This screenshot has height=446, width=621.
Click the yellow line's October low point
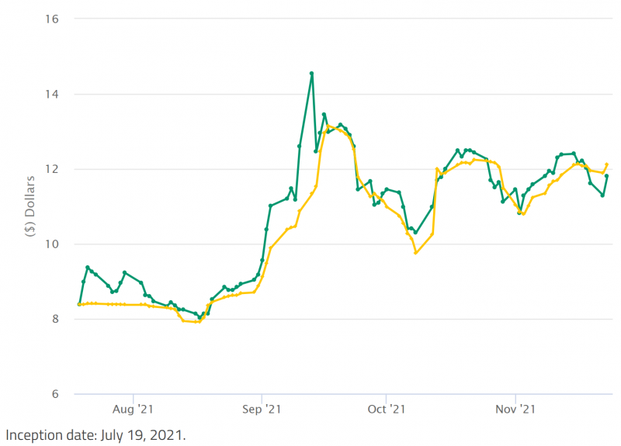pos(415,253)
